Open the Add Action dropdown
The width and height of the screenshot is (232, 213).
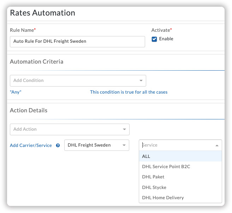point(70,130)
